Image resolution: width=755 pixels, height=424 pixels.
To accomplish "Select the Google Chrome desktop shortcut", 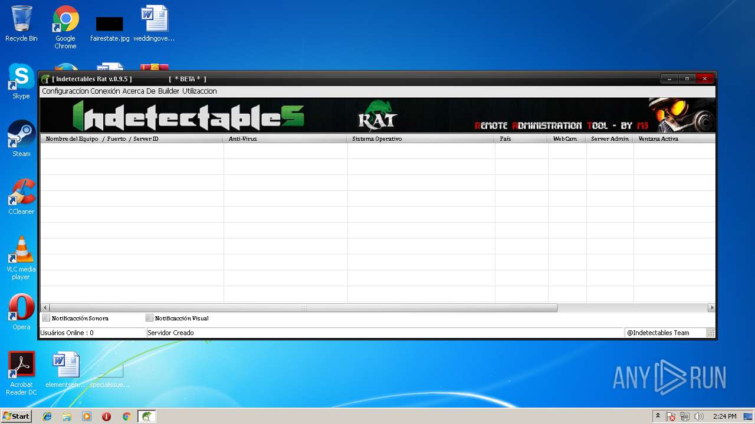I will (65, 27).
